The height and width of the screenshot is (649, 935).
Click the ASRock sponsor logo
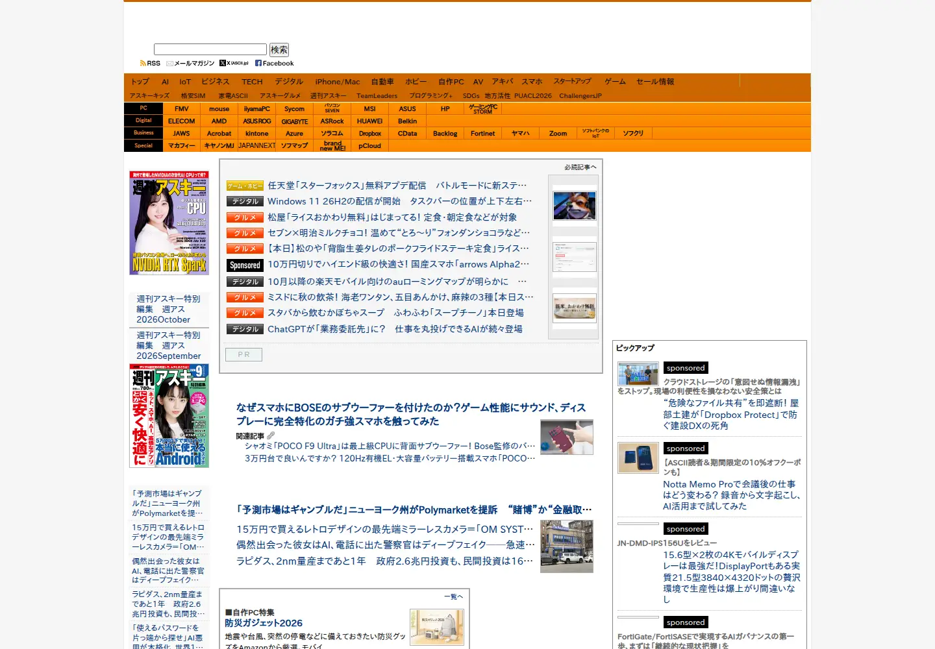(332, 121)
